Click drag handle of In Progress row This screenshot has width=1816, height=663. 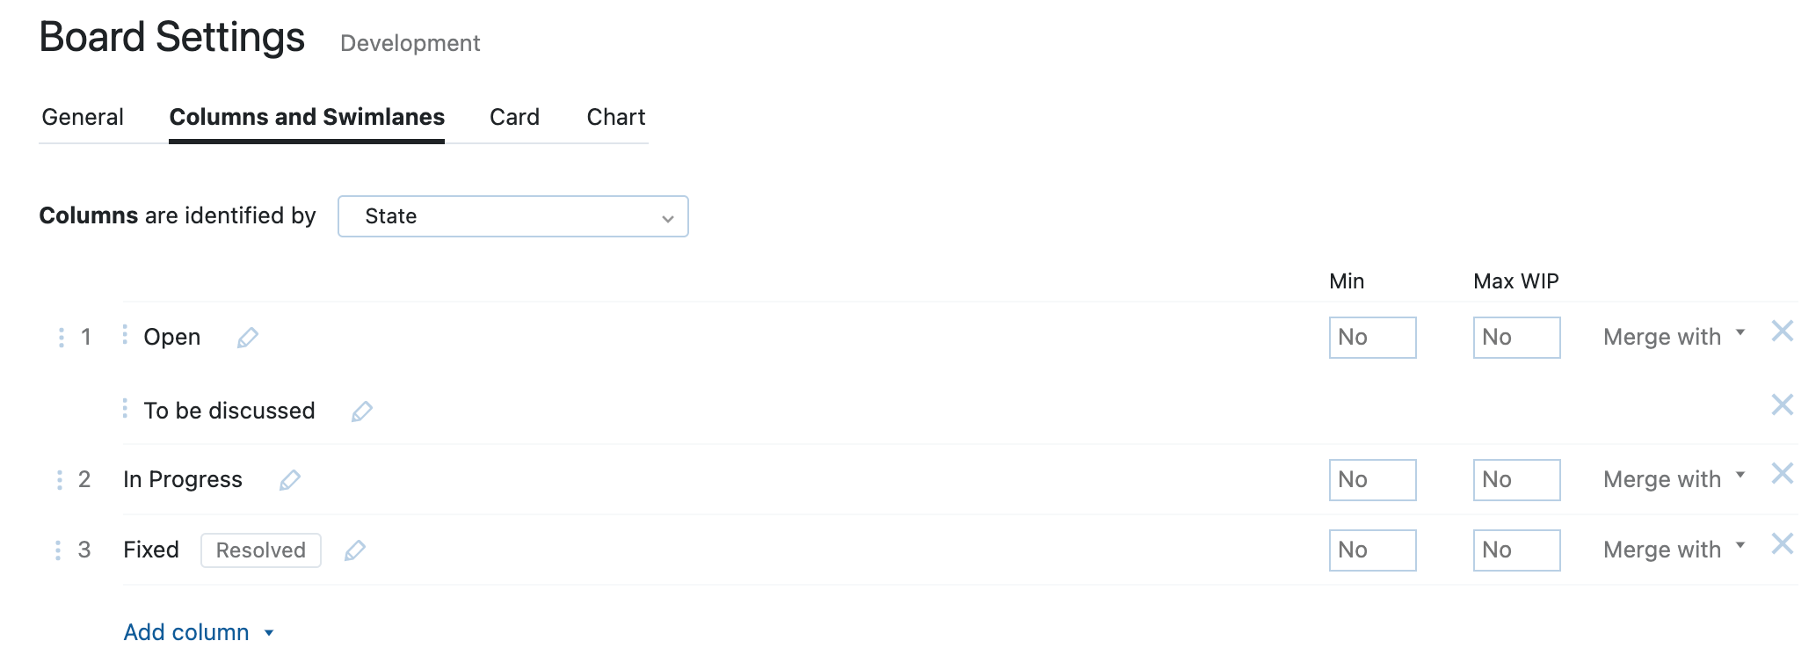point(59,480)
